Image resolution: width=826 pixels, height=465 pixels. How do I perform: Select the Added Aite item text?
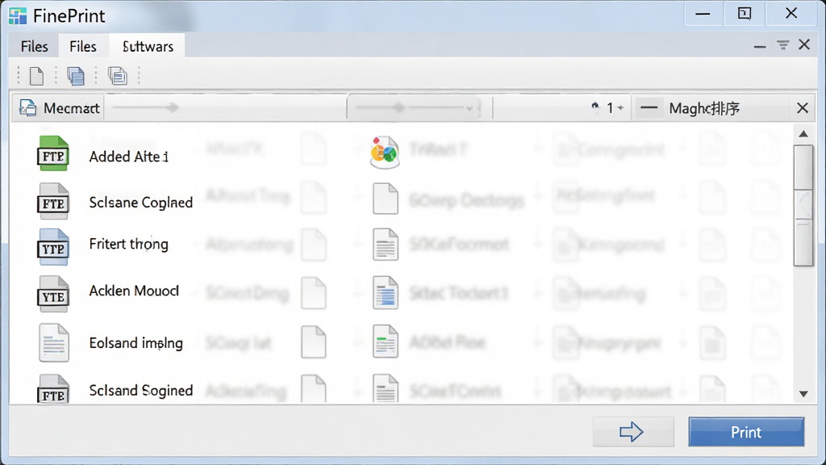coord(128,157)
